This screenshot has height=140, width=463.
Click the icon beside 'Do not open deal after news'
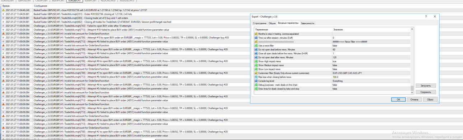256,58
